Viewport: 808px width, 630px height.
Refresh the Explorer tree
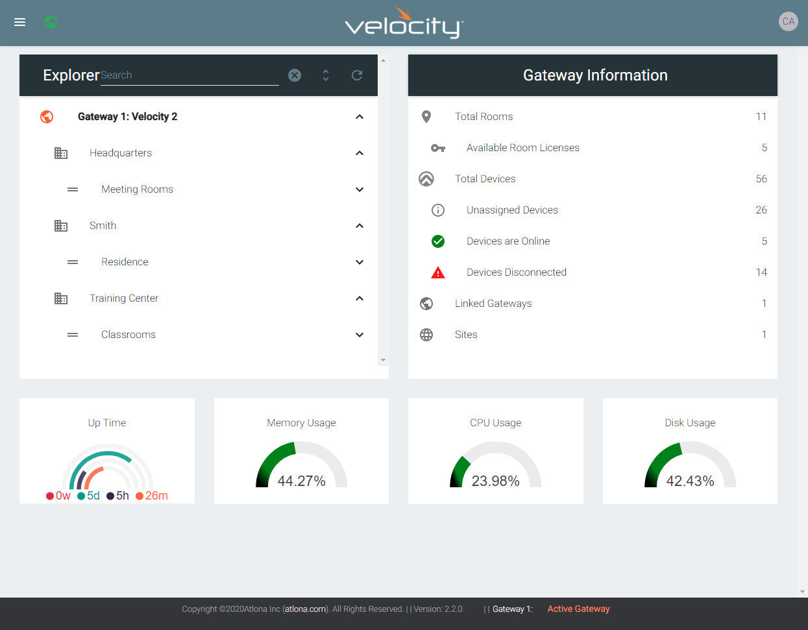(x=357, y=75)
